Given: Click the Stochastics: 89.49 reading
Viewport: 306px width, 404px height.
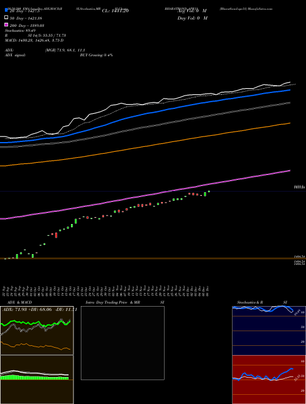Looking at the screenshot, I should 20,31.
